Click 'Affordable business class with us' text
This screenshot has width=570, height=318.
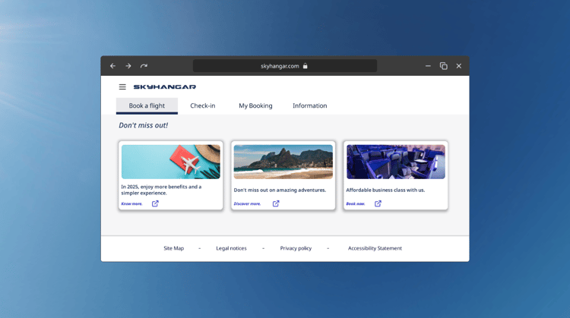click(x=385, y=190)
